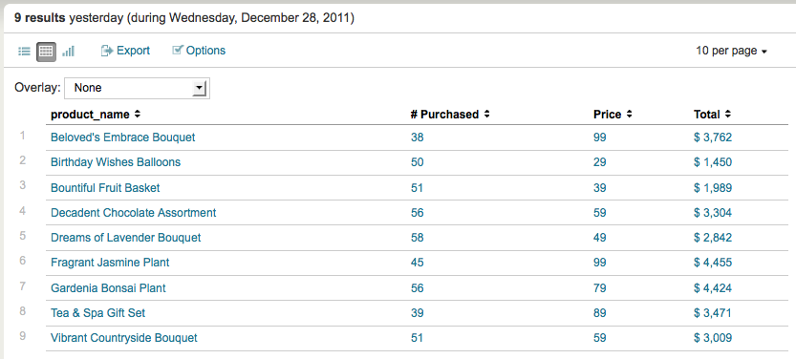The width and height of the screenshot is (796, 359).
Task: Sort by product_name column arrows
Action: pos(138,115)
